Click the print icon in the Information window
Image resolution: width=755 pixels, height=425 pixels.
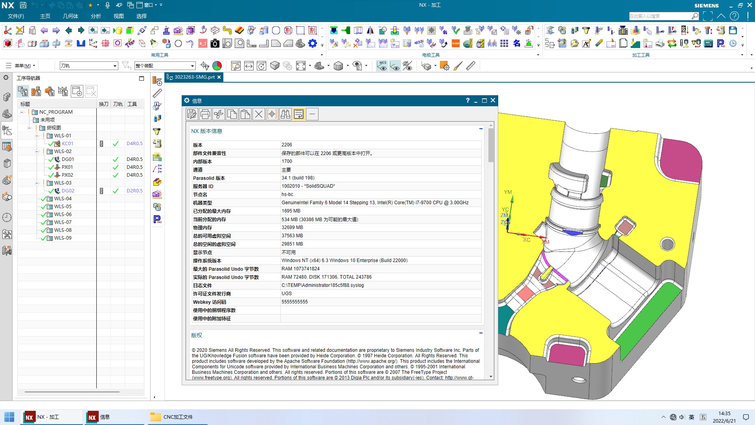click(205, 114)
